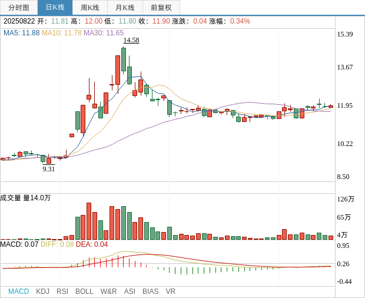Image resolution: width=365 pixels, height=298 pixels.
Task: Click the 0.26 MACD axis label
Action: (x=343, y=264)
